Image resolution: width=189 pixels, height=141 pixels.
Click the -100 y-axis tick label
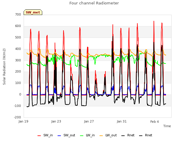pos(17,106)
